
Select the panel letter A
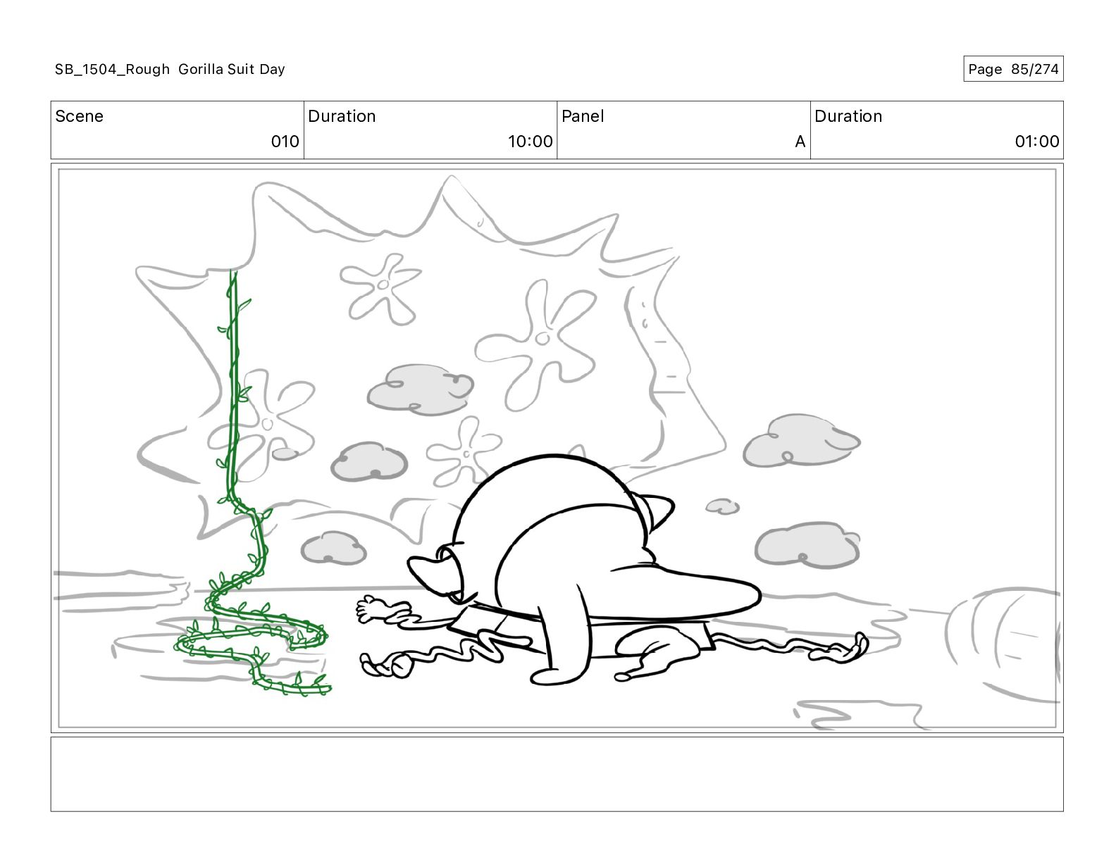point(800,142)
